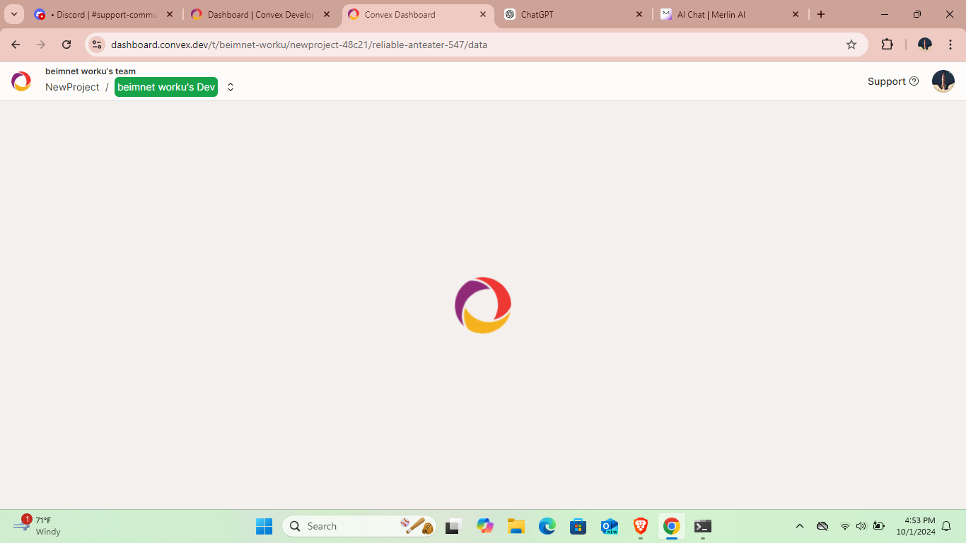Expand the project and deployment selector chevrons
The width and height of the screenshot is (966, 543).
[230, 87]
